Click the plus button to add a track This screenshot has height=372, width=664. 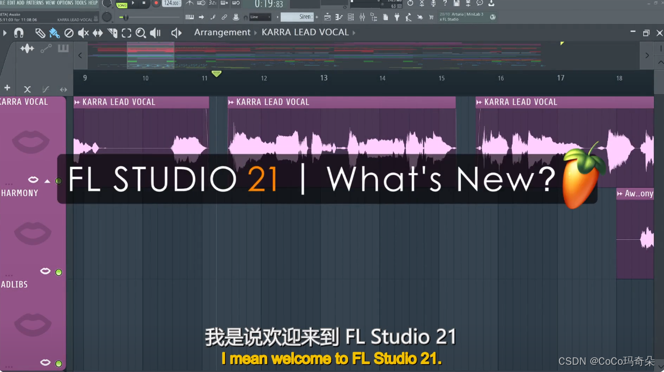tap(7, 88)
